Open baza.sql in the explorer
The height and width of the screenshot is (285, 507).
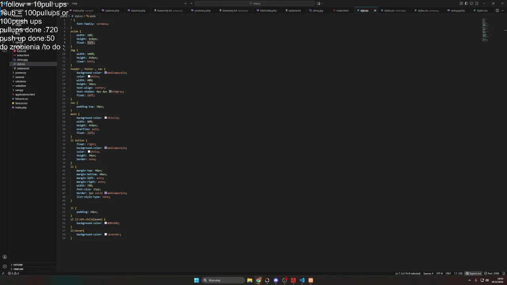[x=33, y=51]
